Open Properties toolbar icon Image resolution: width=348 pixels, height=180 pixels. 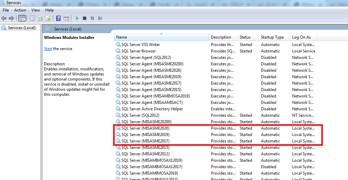[32, 18]
